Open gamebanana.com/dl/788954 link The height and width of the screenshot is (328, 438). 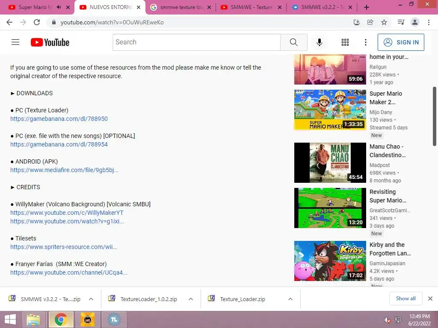[59, 144]
